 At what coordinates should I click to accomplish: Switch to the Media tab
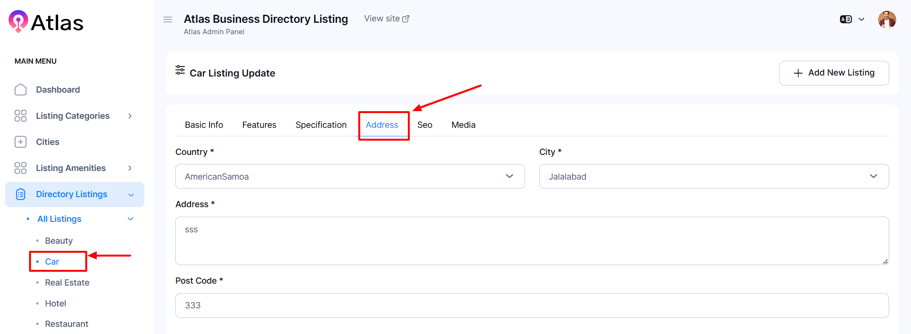[x=463, y=125]
